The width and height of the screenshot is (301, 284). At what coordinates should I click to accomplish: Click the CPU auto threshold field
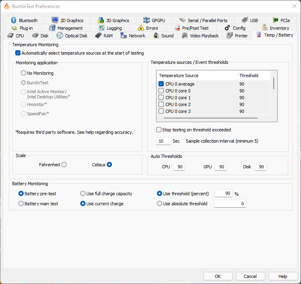tap(179, 167)
